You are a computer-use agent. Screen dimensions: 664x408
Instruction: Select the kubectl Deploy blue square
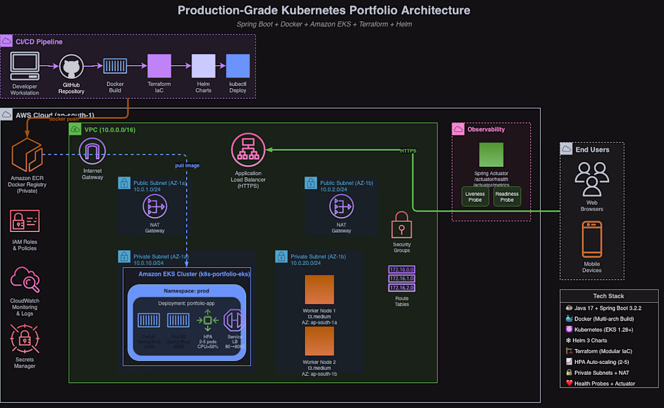click(x=238, y=66)
